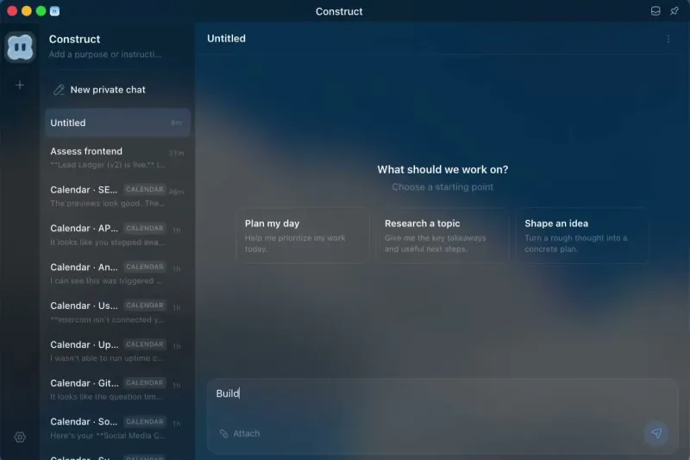The width and height of the screenshot is (690, 460).
Task: Click 'What should we work on?' heading
Action: (x=442, y=169)
